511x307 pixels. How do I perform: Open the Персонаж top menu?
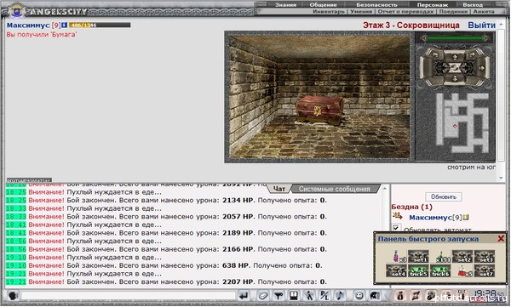pos(432,5)
